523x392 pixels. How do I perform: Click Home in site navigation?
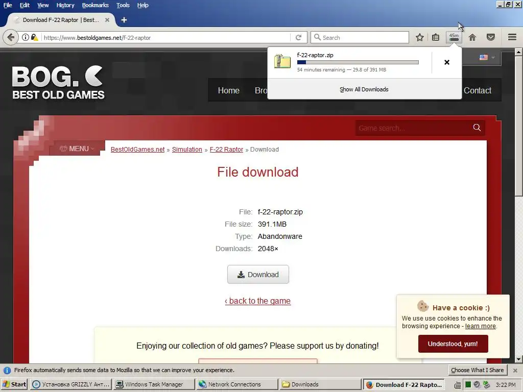pos(228,90)
